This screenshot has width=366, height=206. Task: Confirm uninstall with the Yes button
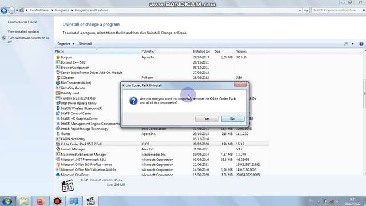pyautogui.click(x=207, y=119)
